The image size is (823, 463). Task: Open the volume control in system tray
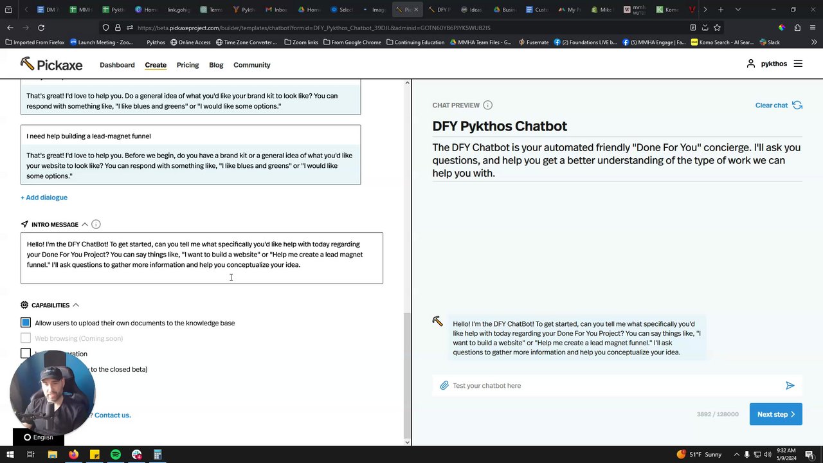point(767,455)
